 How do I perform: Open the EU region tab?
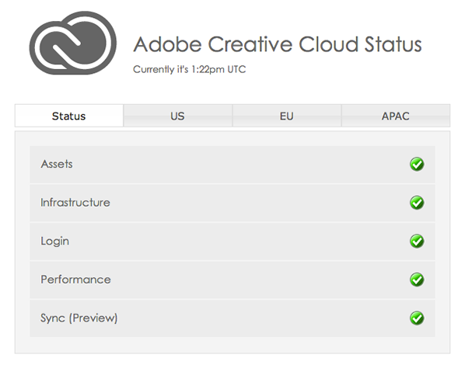pyautogui.click(x=287, y=116)
